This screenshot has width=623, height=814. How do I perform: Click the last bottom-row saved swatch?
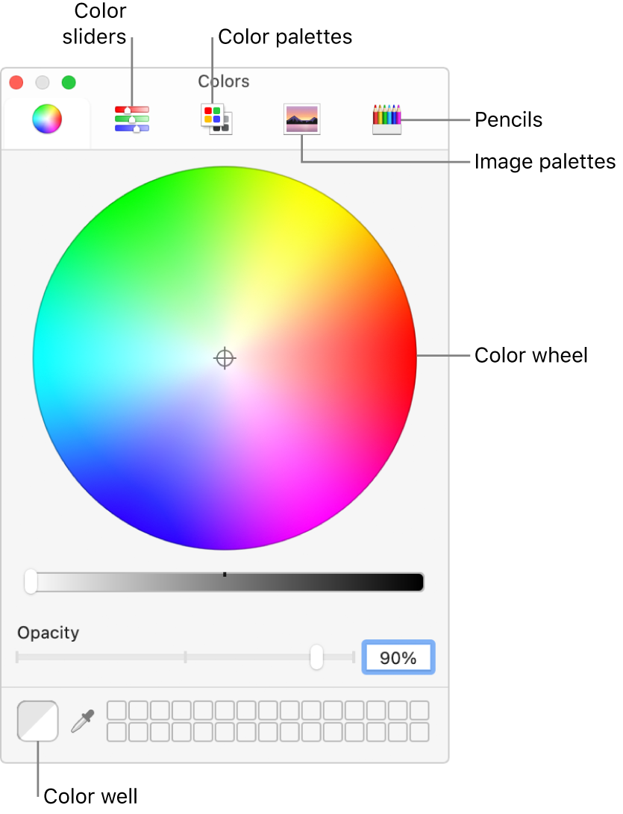419,732
